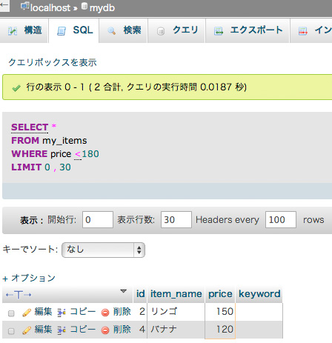Screen dimensions: 332x343
Task: Click the ←T→ full texts toggle icon
Action: point(19,295)
